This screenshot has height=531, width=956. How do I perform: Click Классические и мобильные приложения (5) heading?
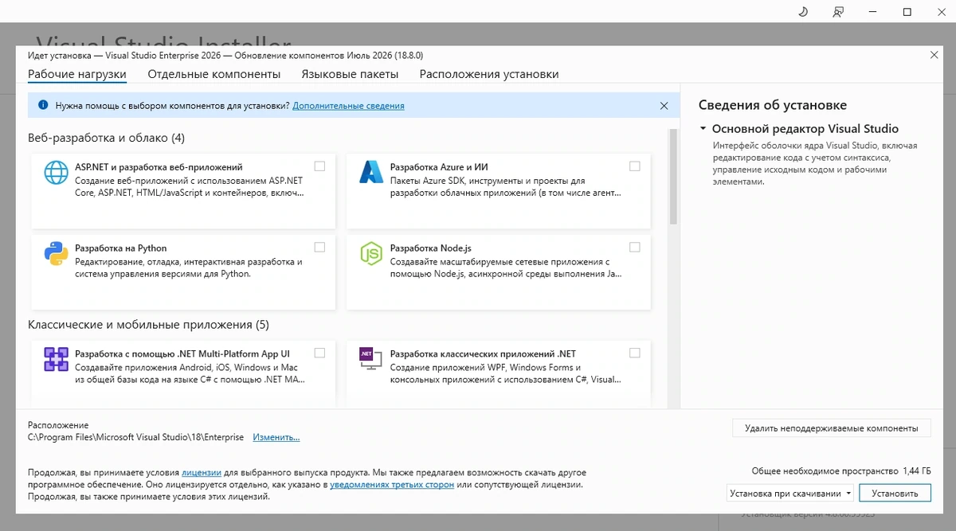coord(148,325)
